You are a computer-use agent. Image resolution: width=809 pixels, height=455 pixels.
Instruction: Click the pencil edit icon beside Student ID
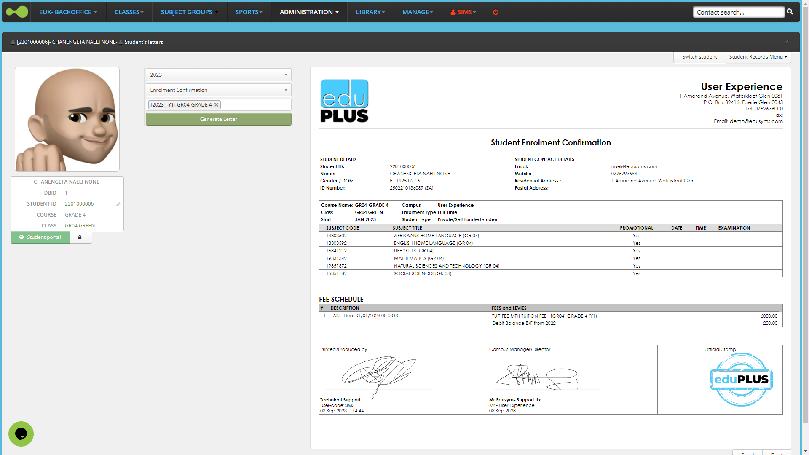(118, 204)
